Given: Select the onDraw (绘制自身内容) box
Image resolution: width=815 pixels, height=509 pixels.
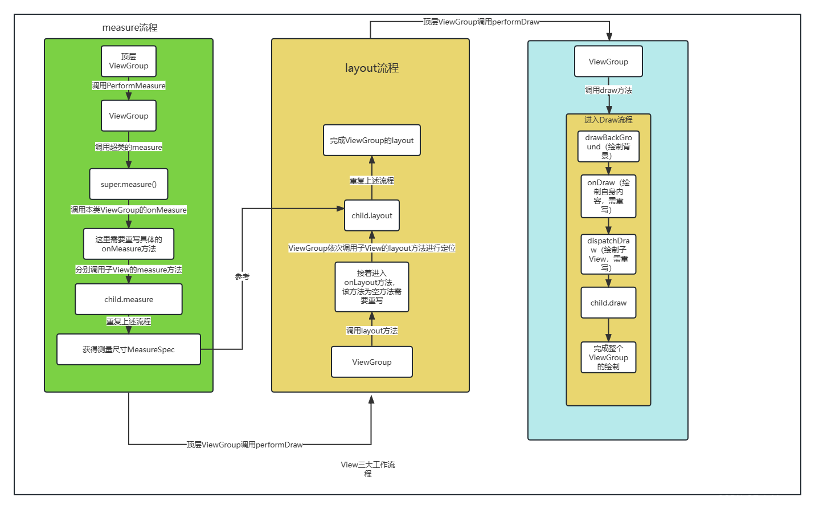Looking at the screenshot, I should coord(608,196).
